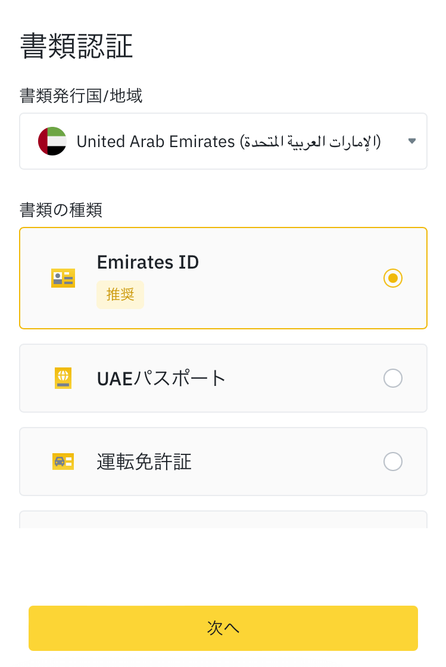
Task: Click the 書類の種類 section label
Action: coord(61,210)
